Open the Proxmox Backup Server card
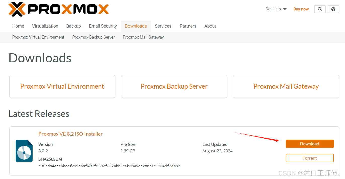This screenshot has height=179, width=345. pos(174,86)
